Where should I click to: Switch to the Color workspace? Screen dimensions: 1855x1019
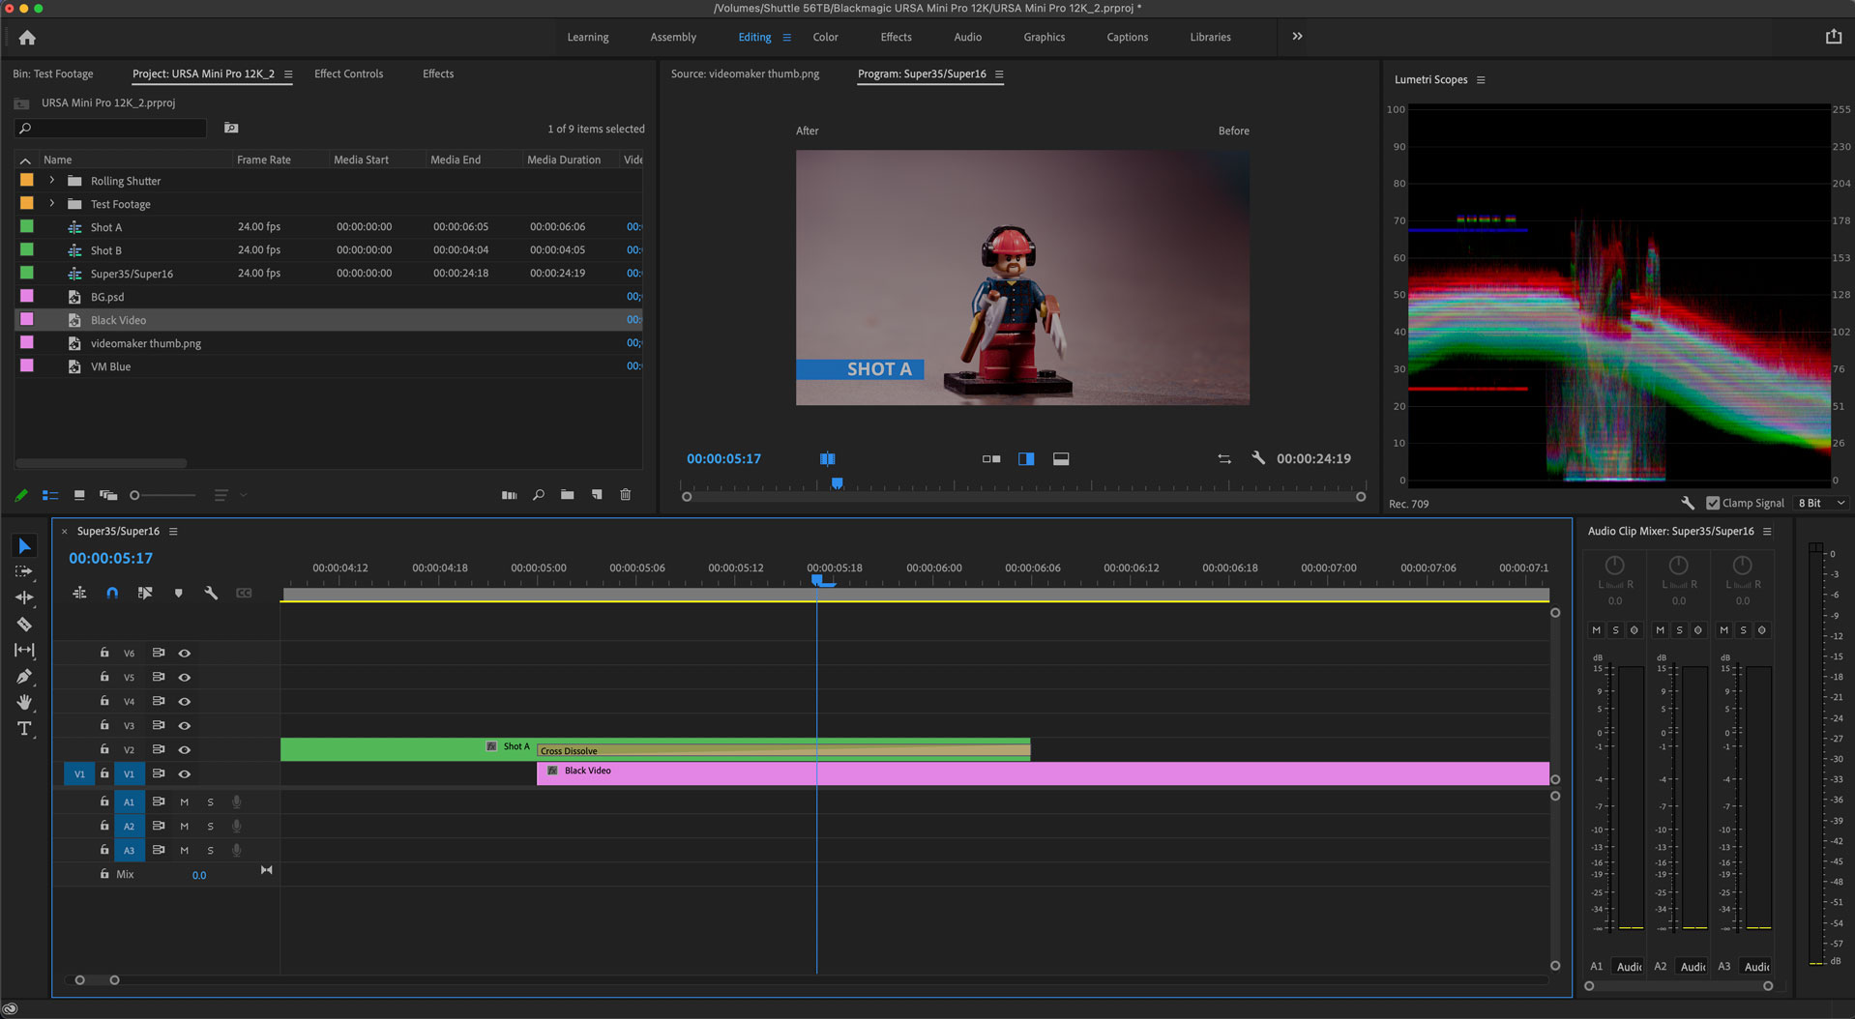825,37
